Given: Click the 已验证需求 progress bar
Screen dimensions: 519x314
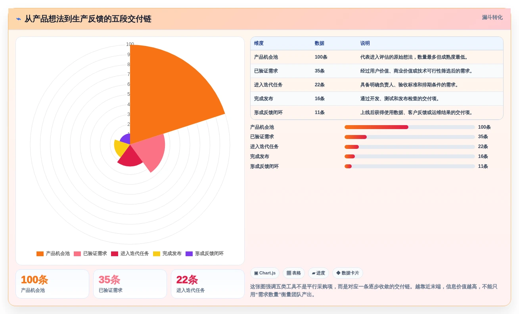Looking at the screenshot, I should click(410, 137).
